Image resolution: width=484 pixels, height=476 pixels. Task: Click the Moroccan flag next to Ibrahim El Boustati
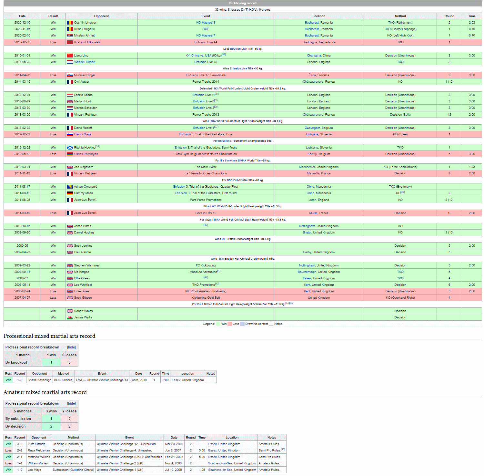tap(70, 42)
